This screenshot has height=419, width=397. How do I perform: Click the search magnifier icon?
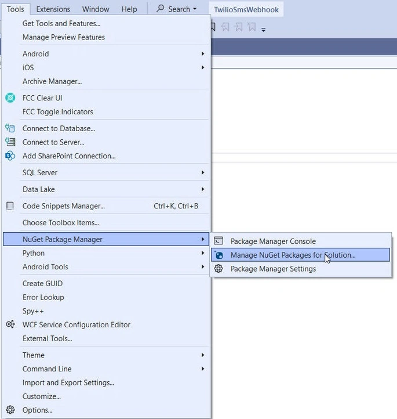click(x=160, y=9)
